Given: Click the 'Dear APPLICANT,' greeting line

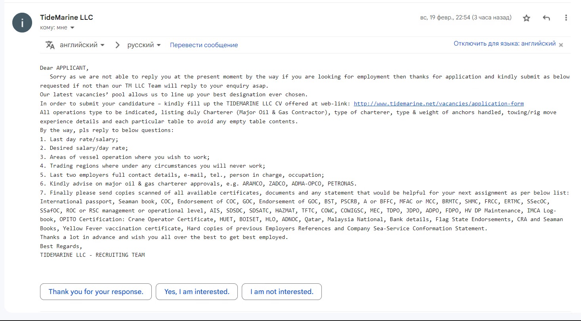Looking at the screenshot, I should tap(65, 68).
